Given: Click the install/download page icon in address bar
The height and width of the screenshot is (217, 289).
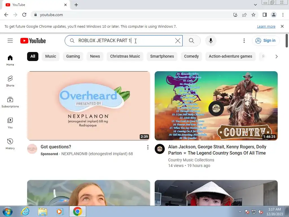Looking at the screenshot, I should click(235, 15).
